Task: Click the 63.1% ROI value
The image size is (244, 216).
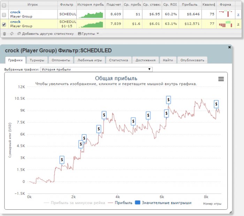Action: click(171, 24)
